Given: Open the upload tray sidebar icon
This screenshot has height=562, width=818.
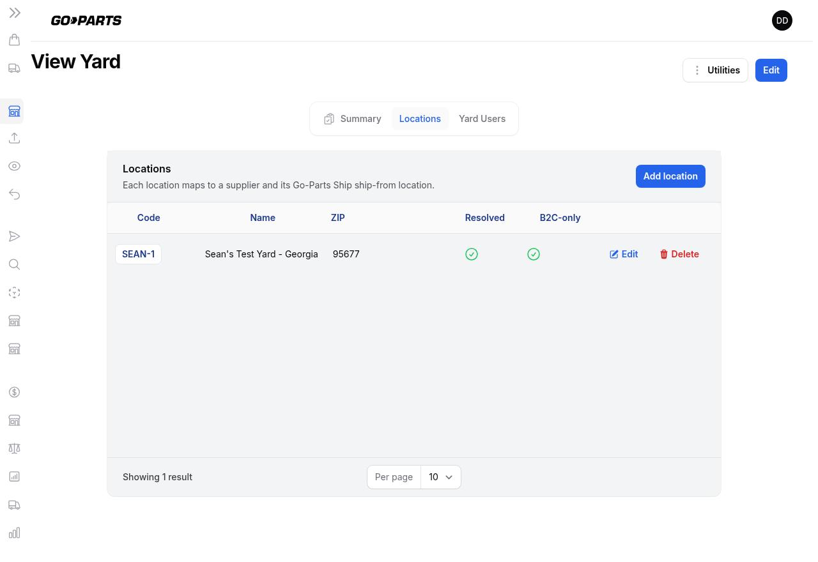Looking at the screenshot, I should coord(15,138).
